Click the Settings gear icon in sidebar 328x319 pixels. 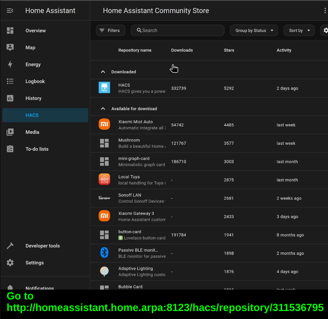(x=10, y=263)
